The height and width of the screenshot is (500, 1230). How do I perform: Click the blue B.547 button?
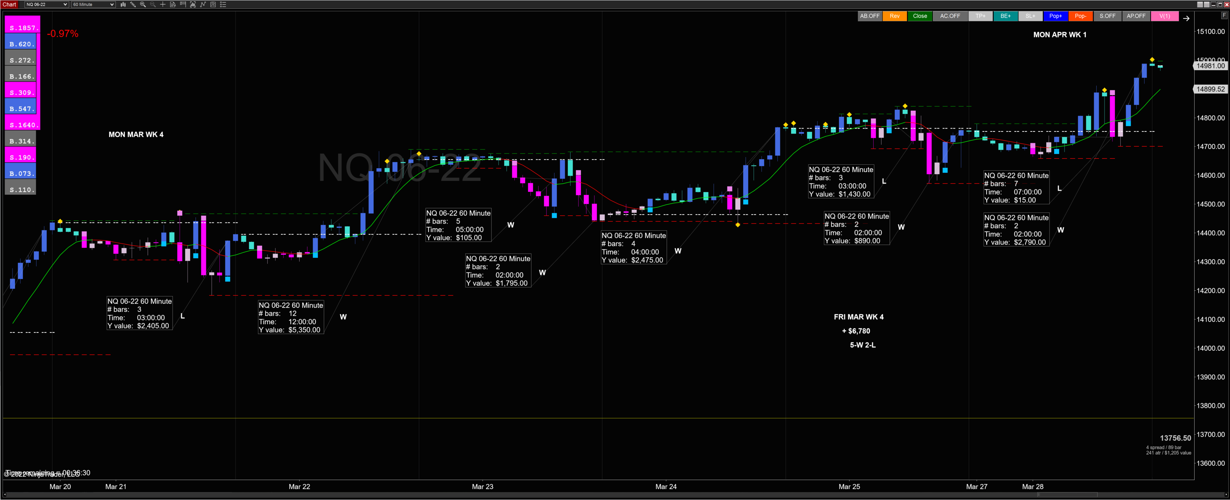pyautogui.click(x=20, y=106)
